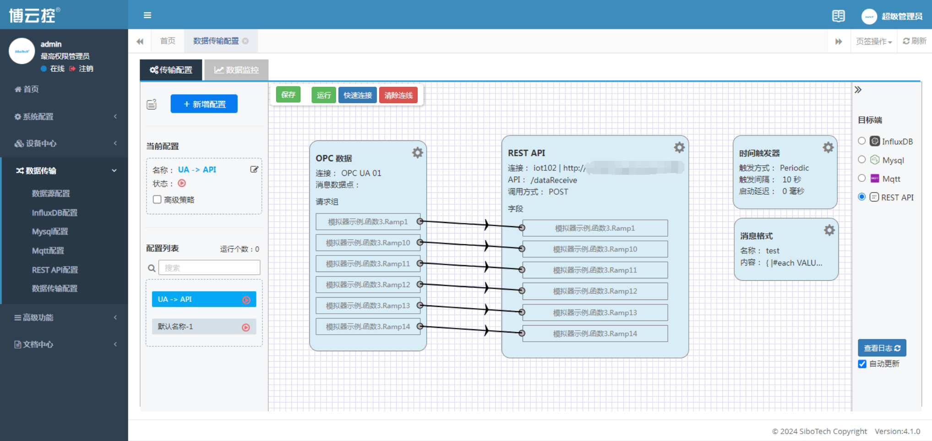Select Mqtt as target

[861, 178]
